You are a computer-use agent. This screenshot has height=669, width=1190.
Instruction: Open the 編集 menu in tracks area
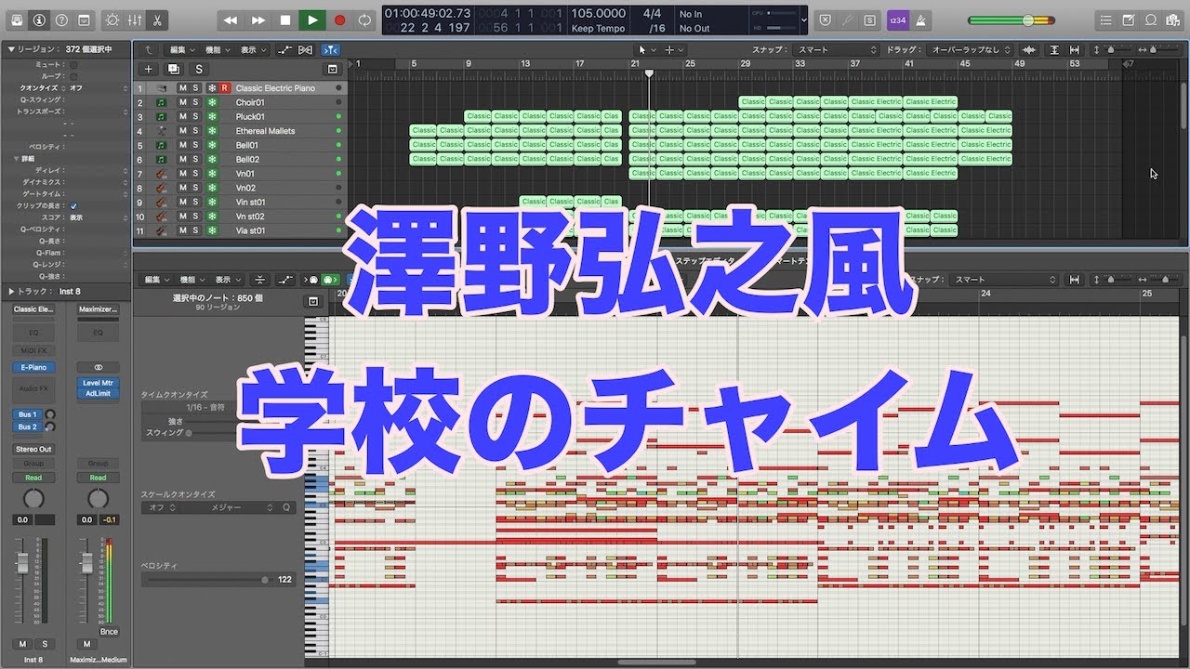180,49
